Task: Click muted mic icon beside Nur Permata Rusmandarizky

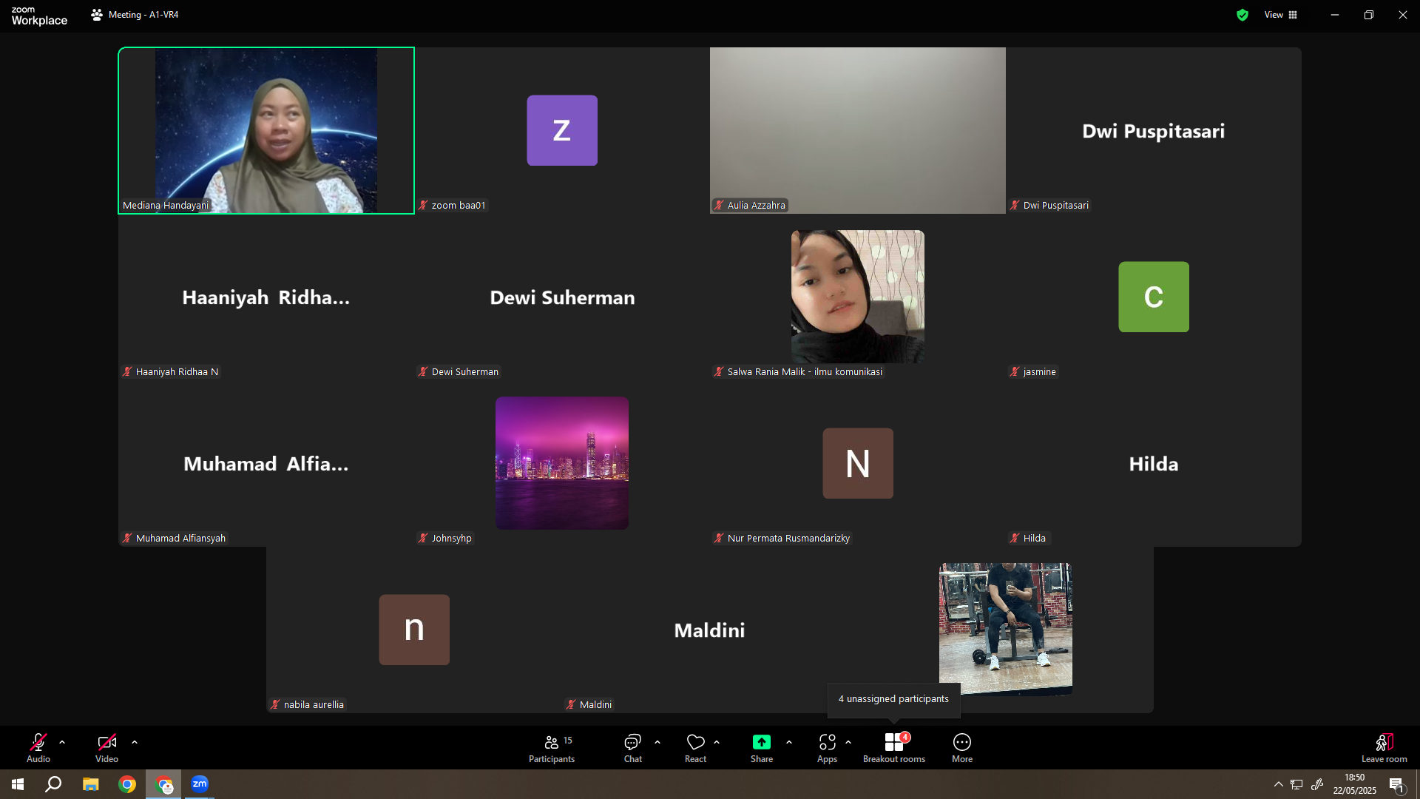Action: [x=719, y=539]
